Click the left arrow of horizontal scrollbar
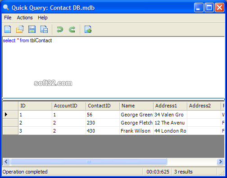227x178 pixels. [x=6, y=162]
